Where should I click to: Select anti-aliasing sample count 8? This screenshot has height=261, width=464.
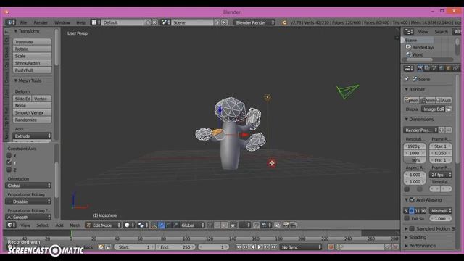[x=411, y=211]
